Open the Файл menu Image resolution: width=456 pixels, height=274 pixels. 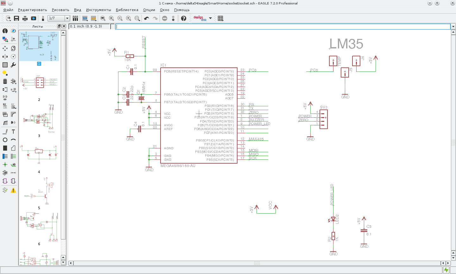tap(8, 10)
